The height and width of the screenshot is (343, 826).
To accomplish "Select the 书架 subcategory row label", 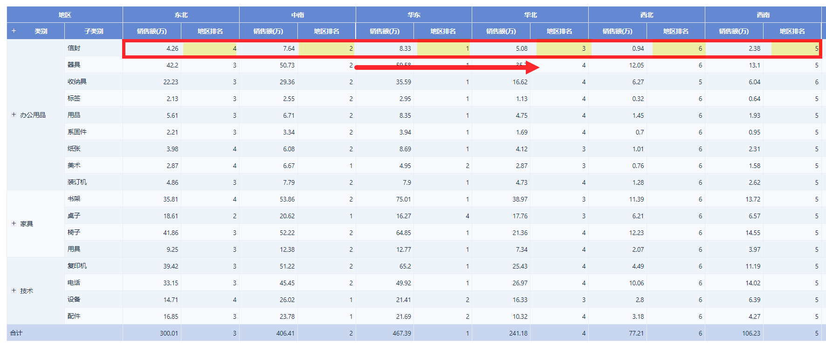I will coord(74,199).
